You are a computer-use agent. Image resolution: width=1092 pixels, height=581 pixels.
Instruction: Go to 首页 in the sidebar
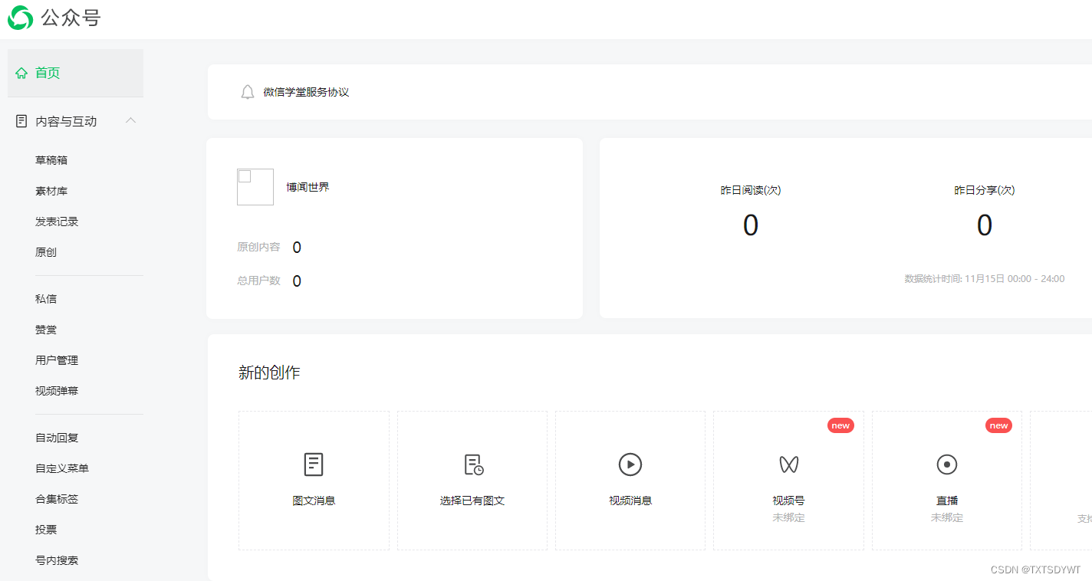pos(75,73)
